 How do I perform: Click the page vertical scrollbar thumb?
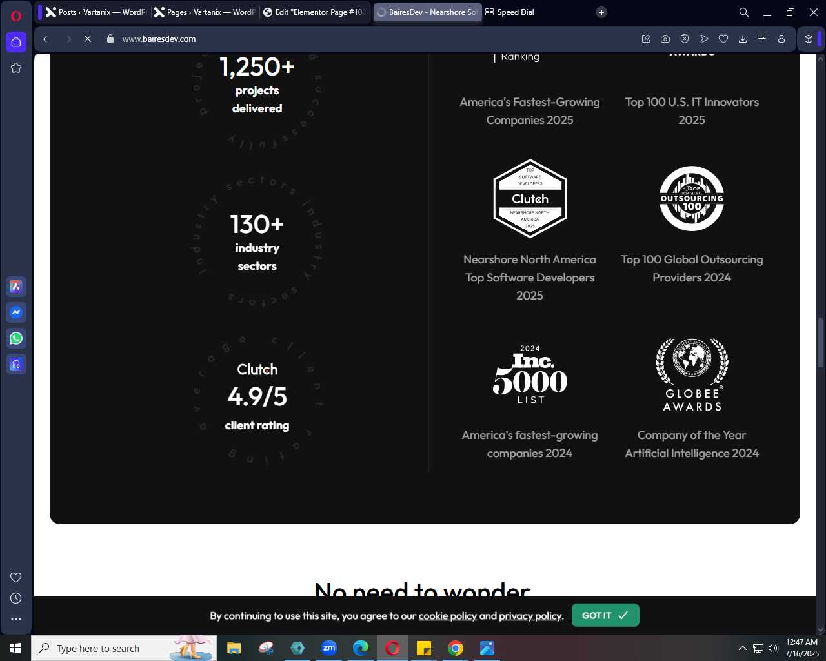(x=821, y=342)
